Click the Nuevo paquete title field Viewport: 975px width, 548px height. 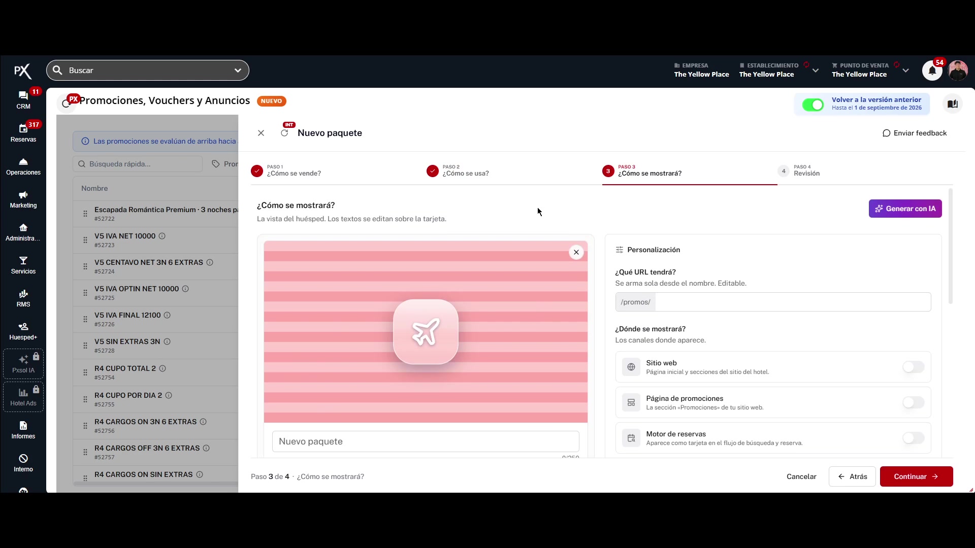[x=426, y=441]
